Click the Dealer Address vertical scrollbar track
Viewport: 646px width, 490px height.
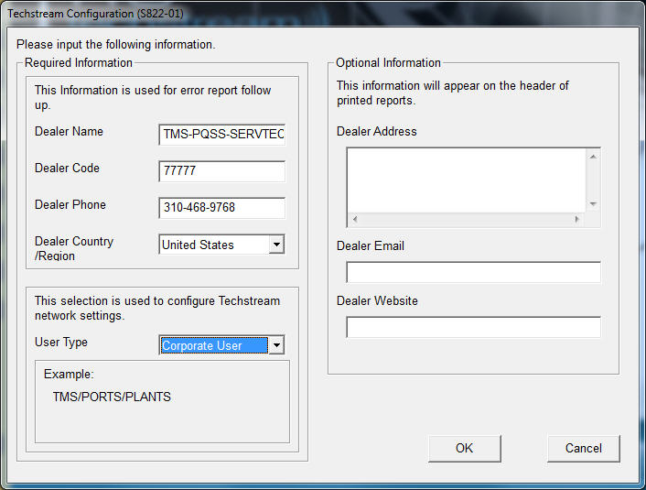593,180
